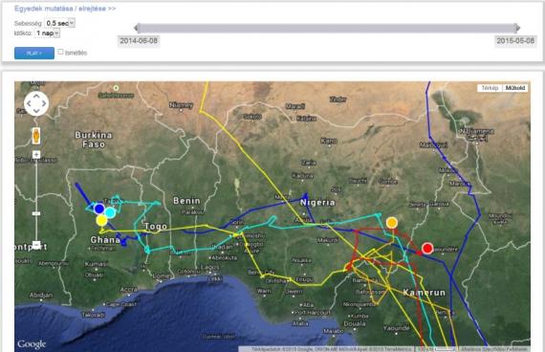Click the red bird marker near Ngaoundere
The image size is (545, 352).
click(427, 249)
